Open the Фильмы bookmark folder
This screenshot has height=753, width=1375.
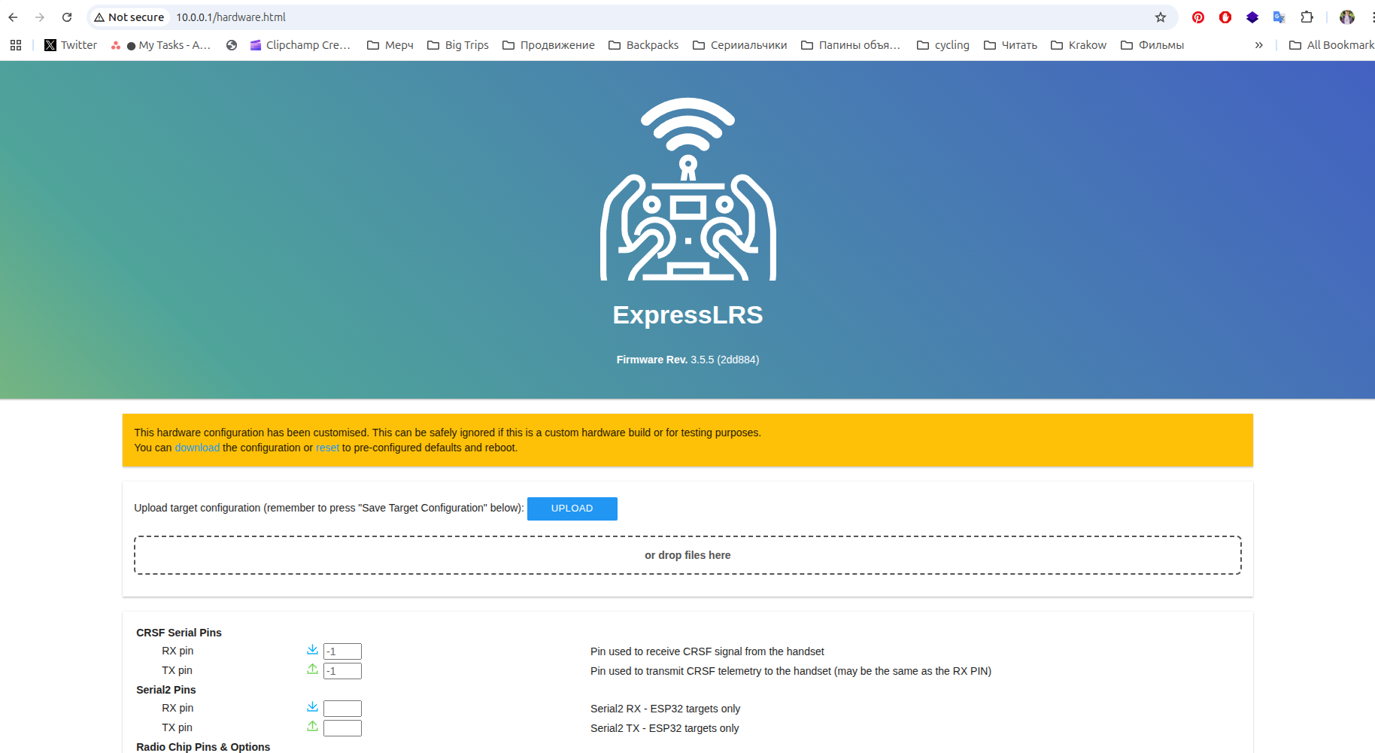(x=1152, y=45)
